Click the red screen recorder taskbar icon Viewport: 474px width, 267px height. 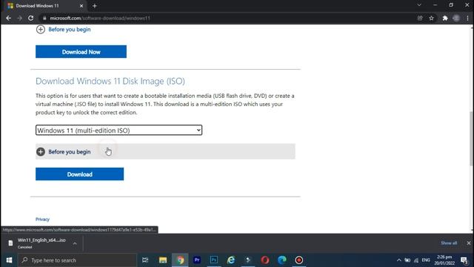(299, 260)
